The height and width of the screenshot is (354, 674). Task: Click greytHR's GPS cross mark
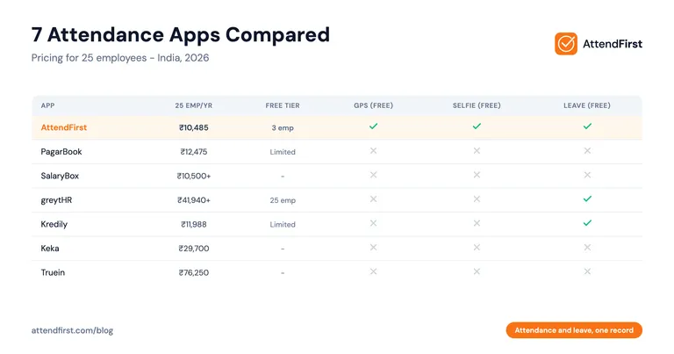click(x=373, y=199)
